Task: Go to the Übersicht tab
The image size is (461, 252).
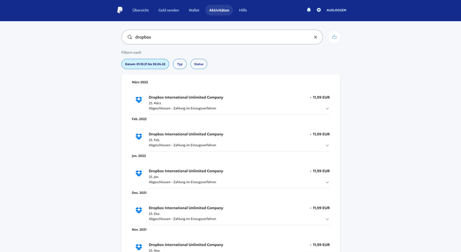Action: [141, 10]
